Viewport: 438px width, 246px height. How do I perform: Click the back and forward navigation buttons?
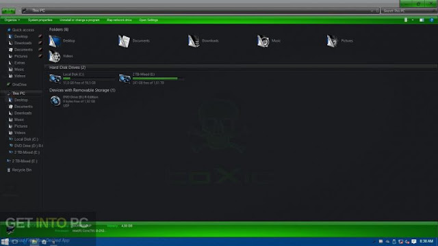click(x=9, y=11)
